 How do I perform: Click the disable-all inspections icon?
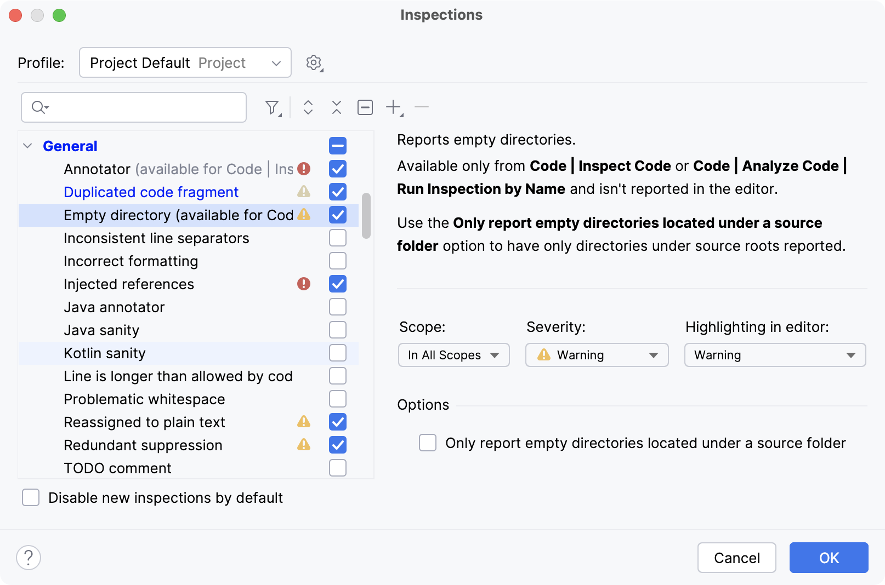coord(365,107)
